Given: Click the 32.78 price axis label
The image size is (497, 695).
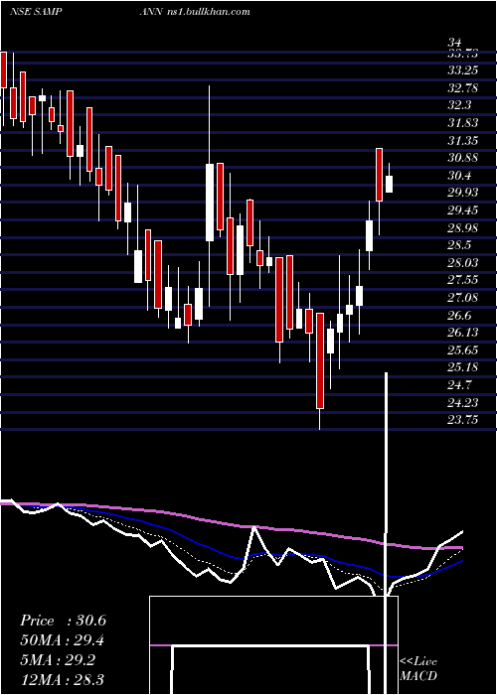Looking at the screenshot, I should (x=462, y=87).
